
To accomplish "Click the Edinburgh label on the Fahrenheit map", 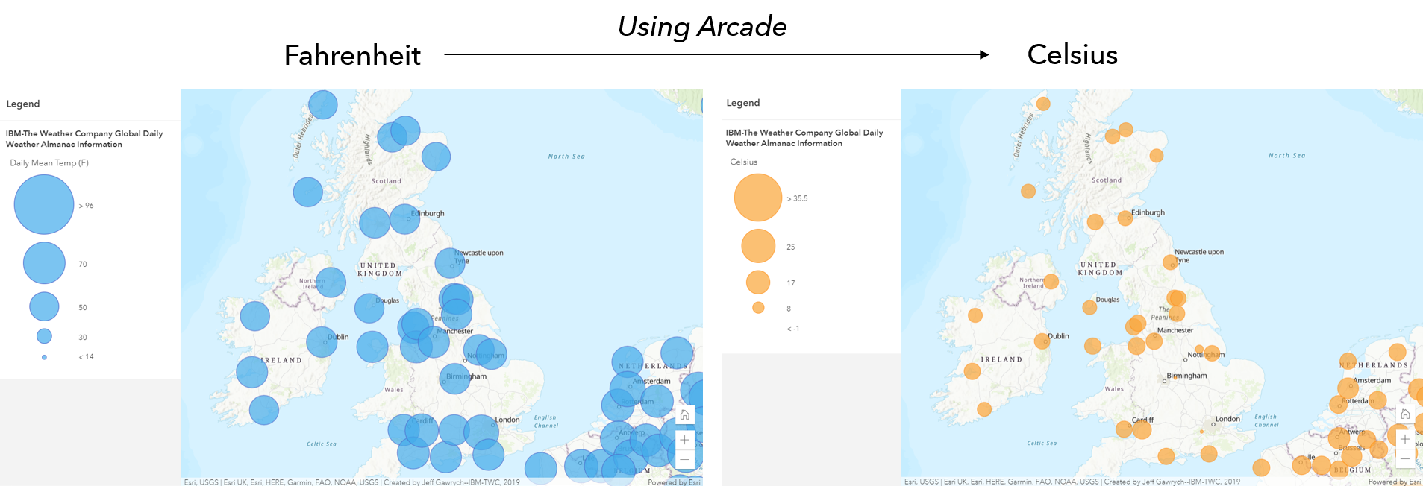I will point(428,214).
